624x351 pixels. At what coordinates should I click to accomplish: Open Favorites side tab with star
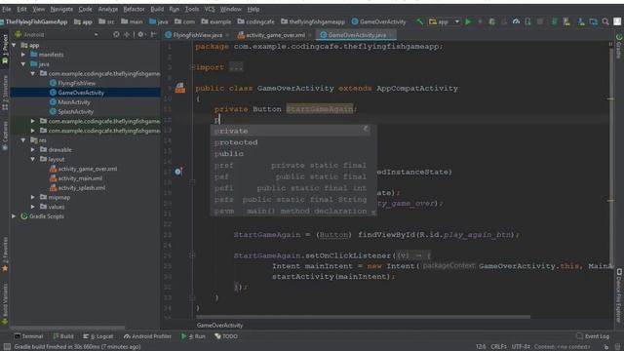5,254
